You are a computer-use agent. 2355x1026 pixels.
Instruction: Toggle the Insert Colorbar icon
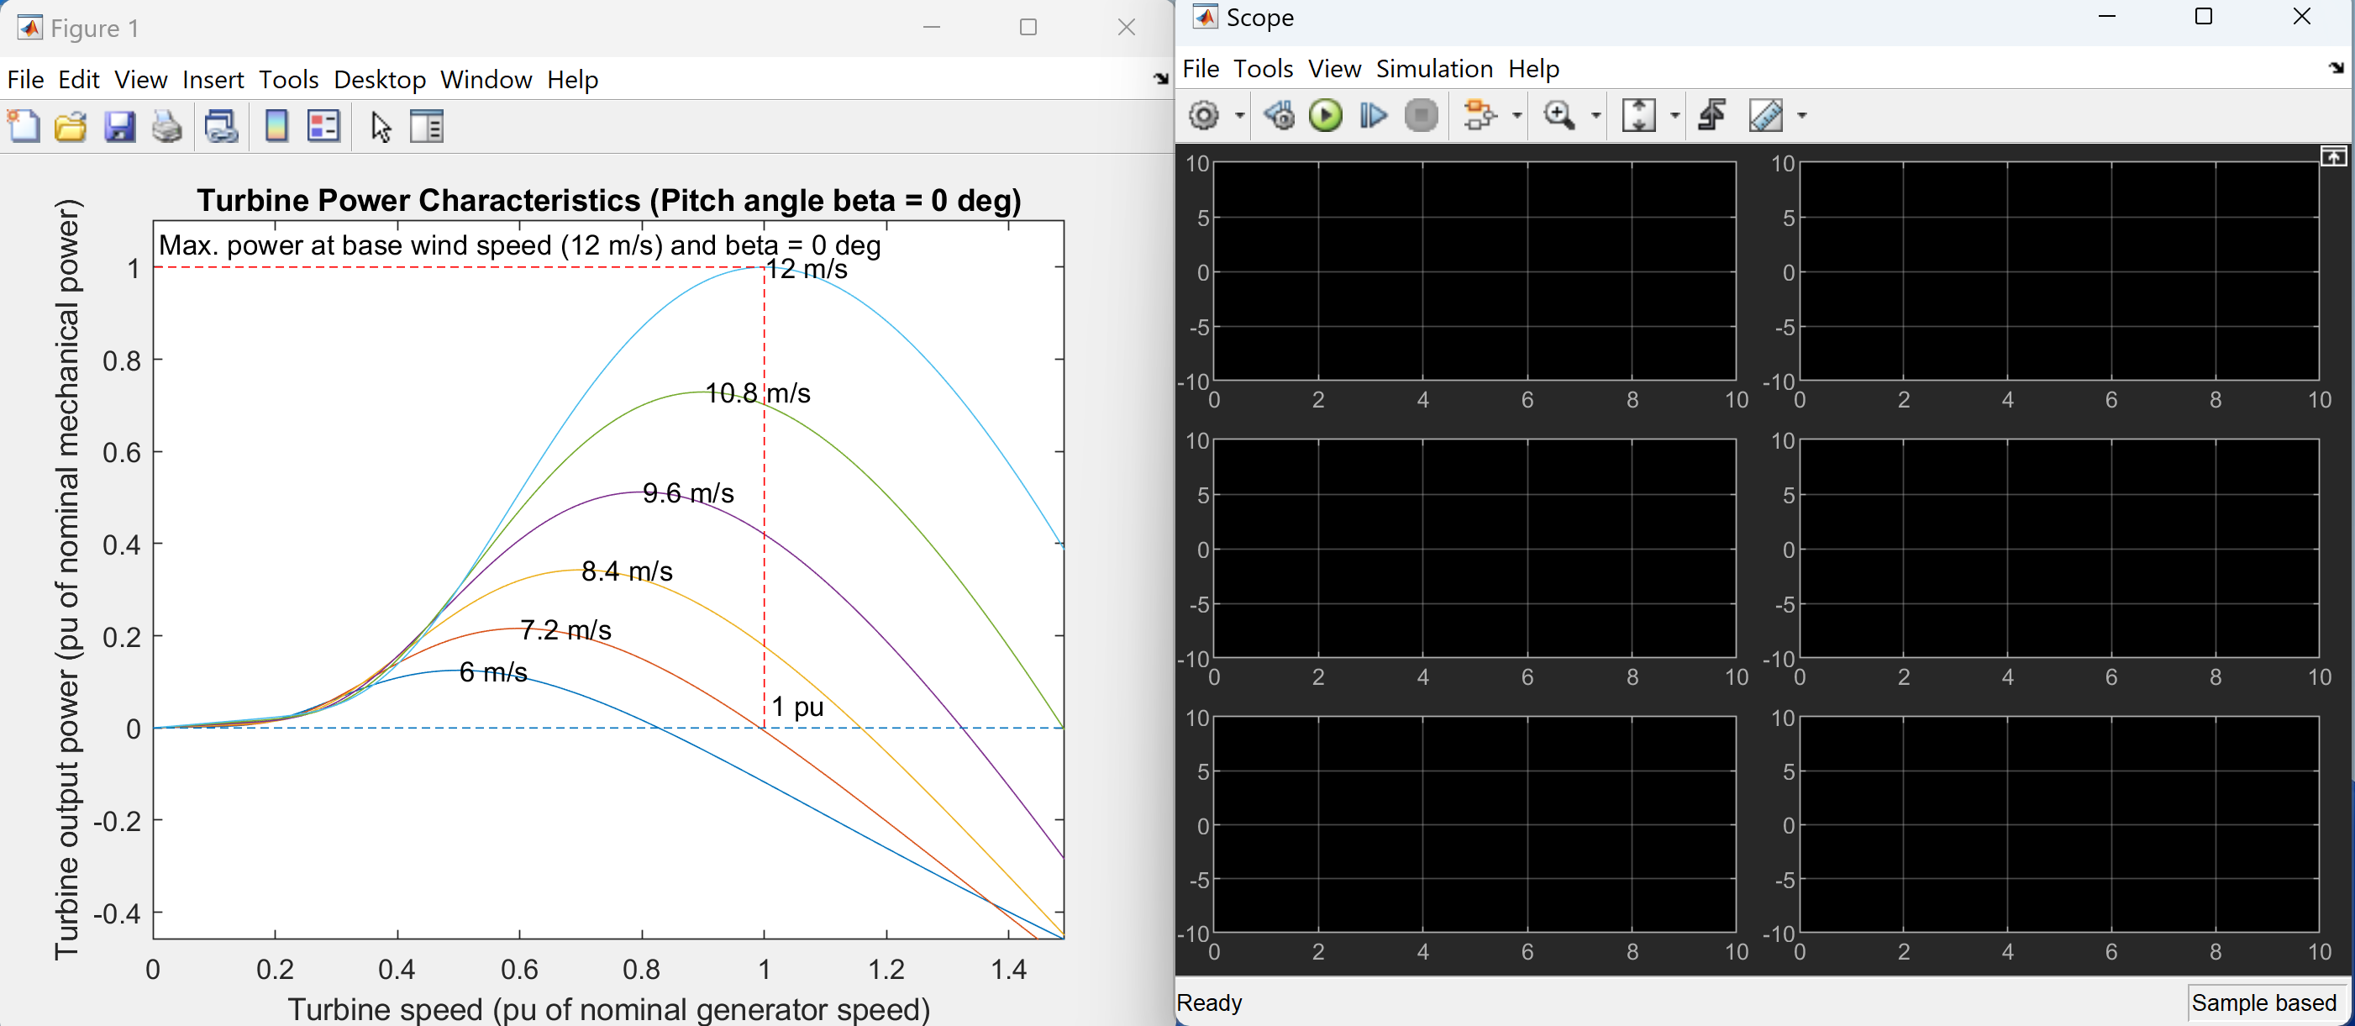pyautogui.click(x=276, y=126)
